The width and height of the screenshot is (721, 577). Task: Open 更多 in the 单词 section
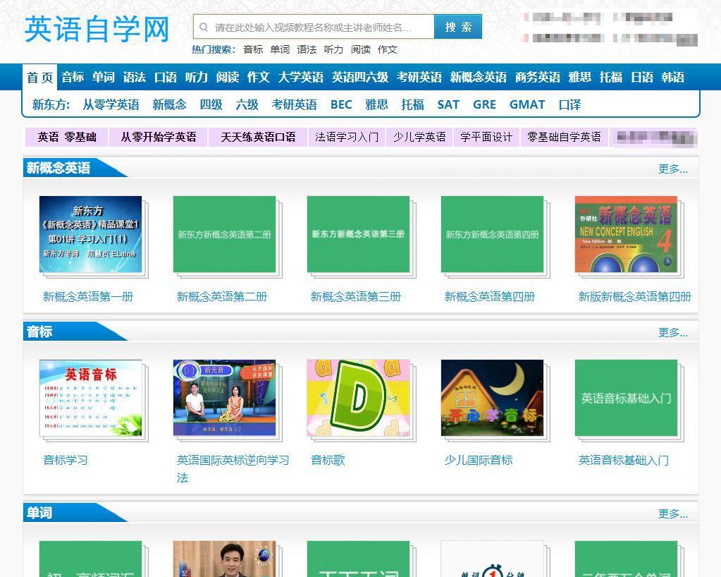672,514
